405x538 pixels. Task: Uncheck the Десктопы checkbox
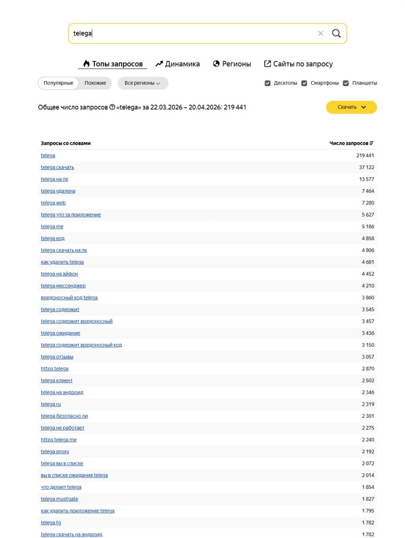click(267, 83)
